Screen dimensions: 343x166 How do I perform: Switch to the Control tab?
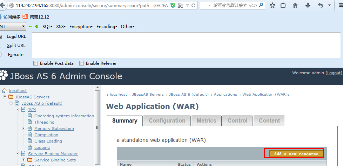(237, 121)
